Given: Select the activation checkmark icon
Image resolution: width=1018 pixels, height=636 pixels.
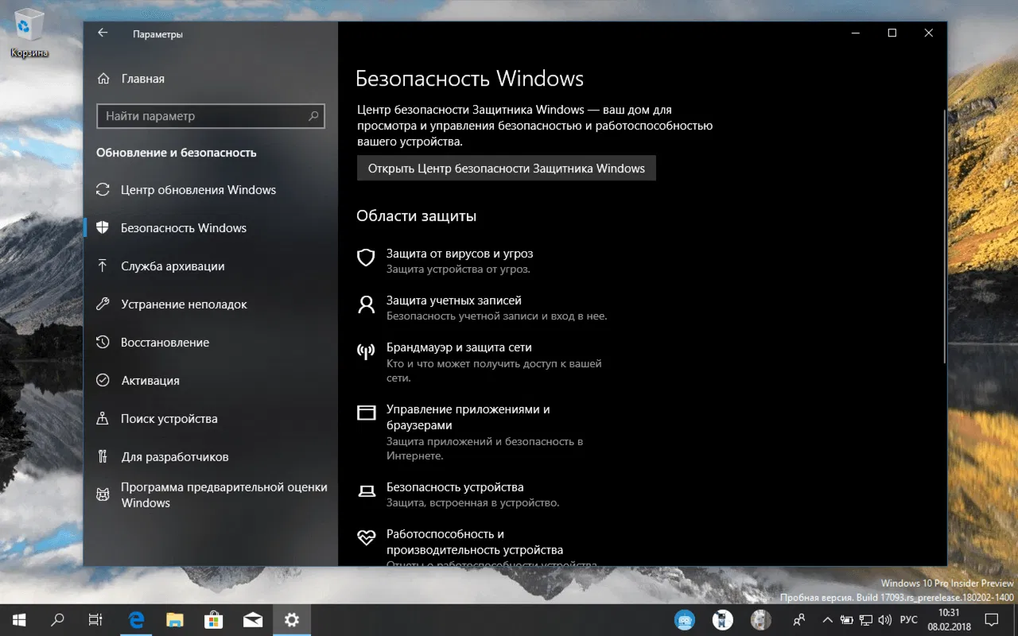Looking at the screenshot, I should pyautogui.click(x=104, y=380).
